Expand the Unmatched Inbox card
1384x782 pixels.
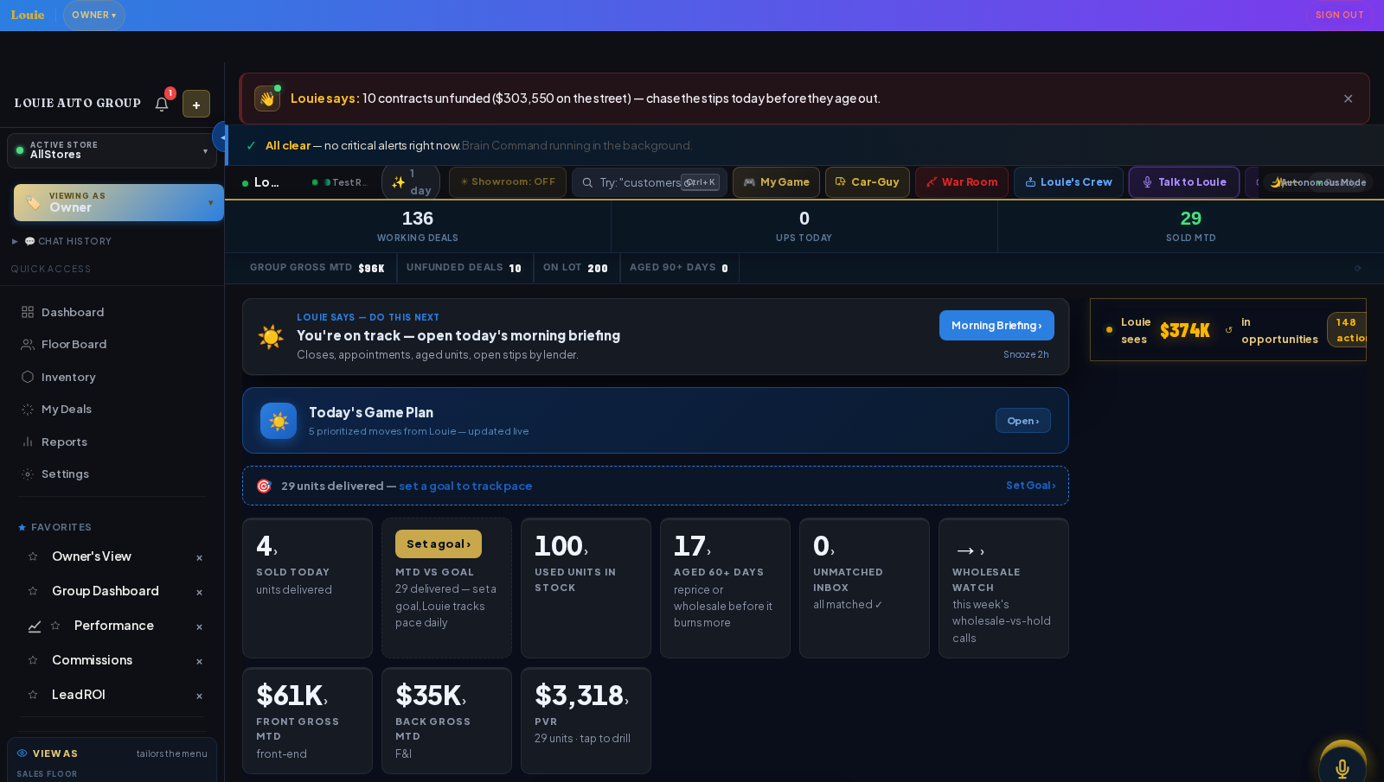tap(864, 588)
